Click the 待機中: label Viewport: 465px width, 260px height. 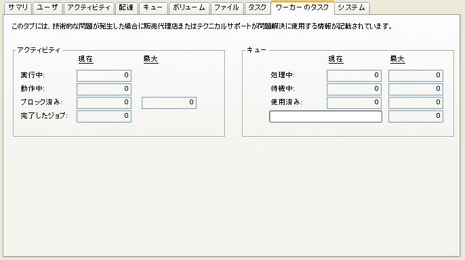[283, 89]
